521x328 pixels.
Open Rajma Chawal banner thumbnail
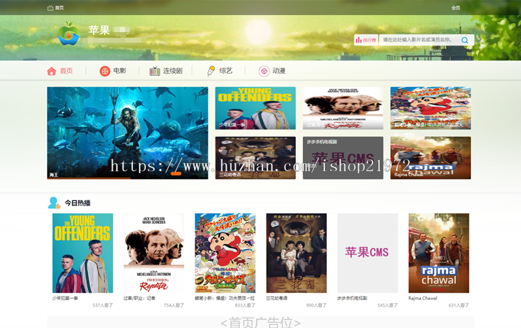point(430,157)
